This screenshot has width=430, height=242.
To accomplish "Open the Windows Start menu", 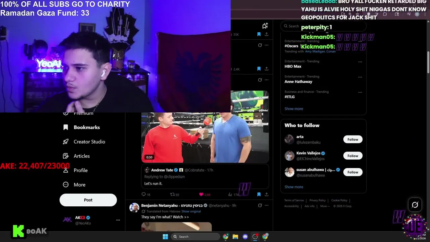I will click(165, 237).
